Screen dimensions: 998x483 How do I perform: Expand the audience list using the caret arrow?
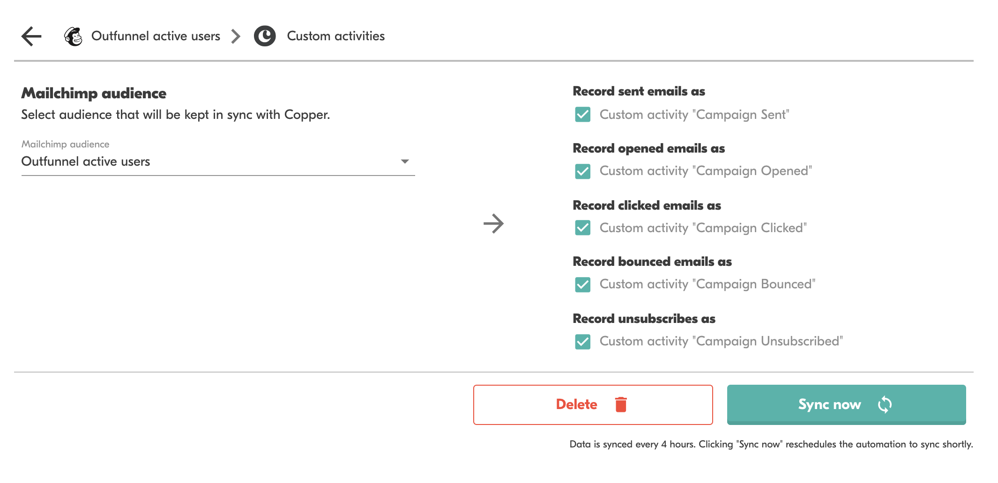point(405,161)
